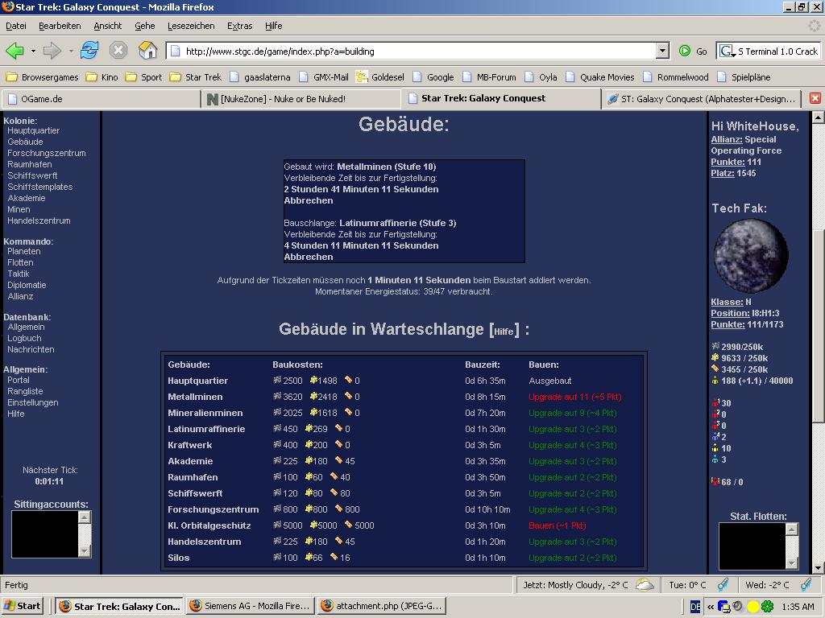Click the browser home icon
825x618 pixels.
147,51
